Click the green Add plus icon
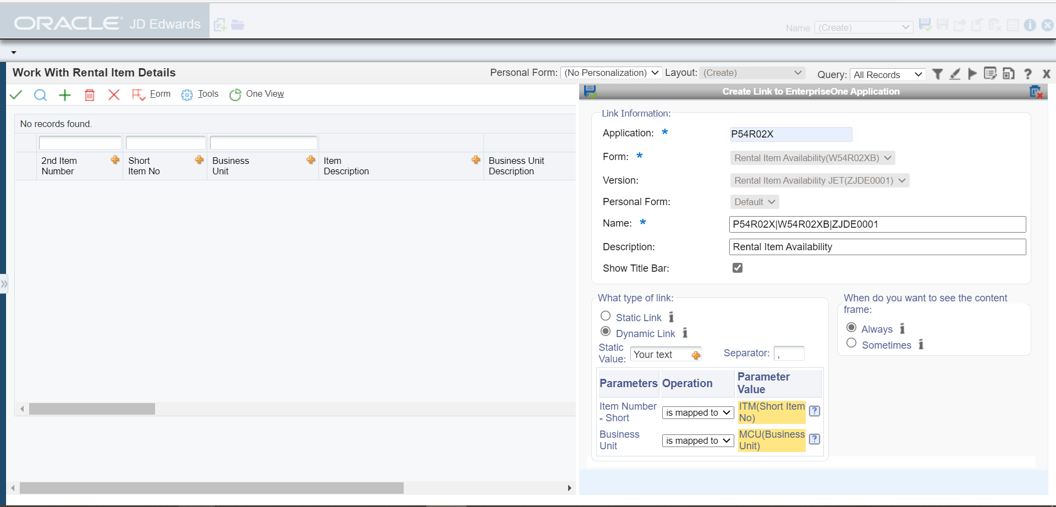 (65, 95)
